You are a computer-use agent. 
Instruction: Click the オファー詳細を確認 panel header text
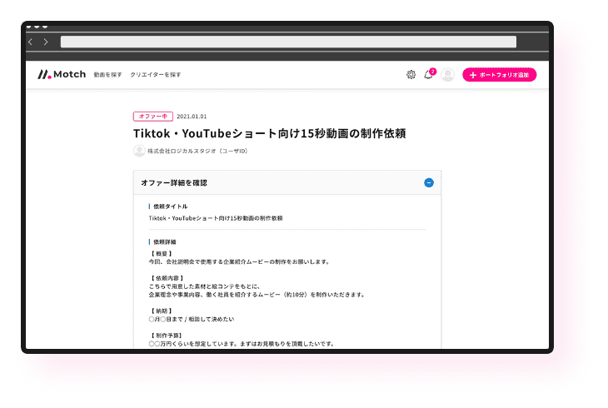(x=174, y=182)
